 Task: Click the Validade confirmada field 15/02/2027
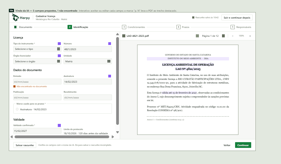[37, 131]
